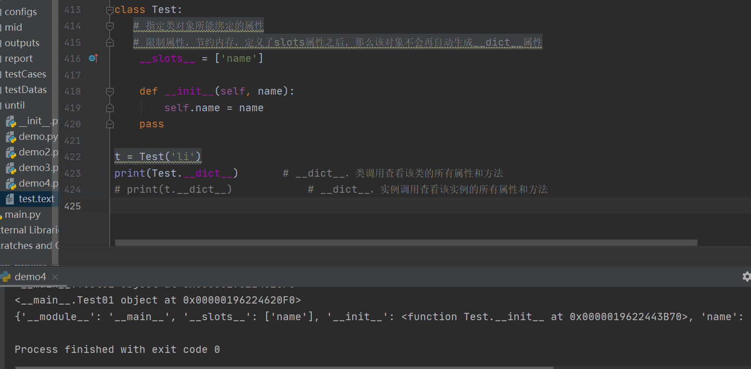Screen dimensions: 751x369
Task: Click the Python icon on the demo4 run tab
Action: (5, 276)
